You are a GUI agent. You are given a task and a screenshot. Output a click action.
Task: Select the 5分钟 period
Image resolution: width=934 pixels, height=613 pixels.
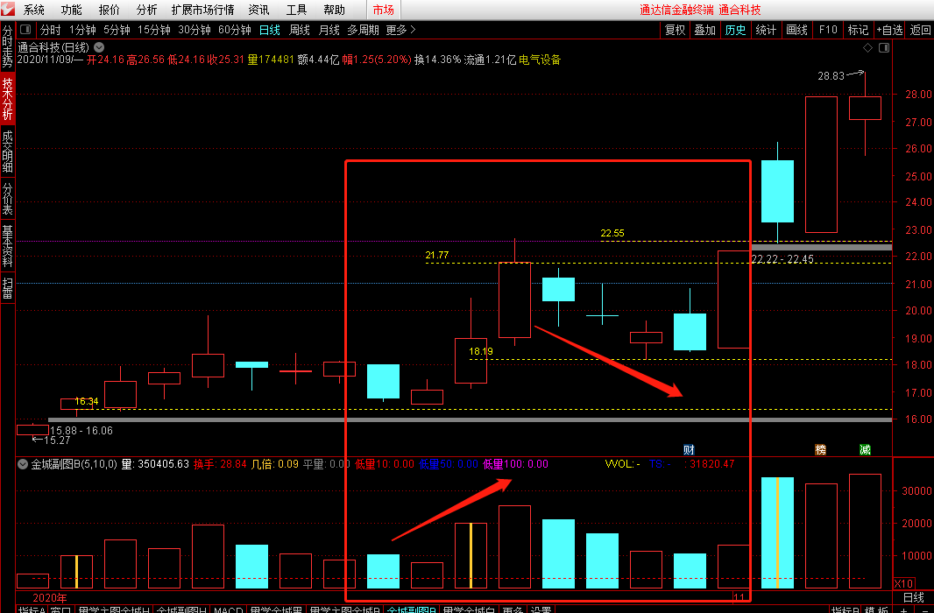117,30
